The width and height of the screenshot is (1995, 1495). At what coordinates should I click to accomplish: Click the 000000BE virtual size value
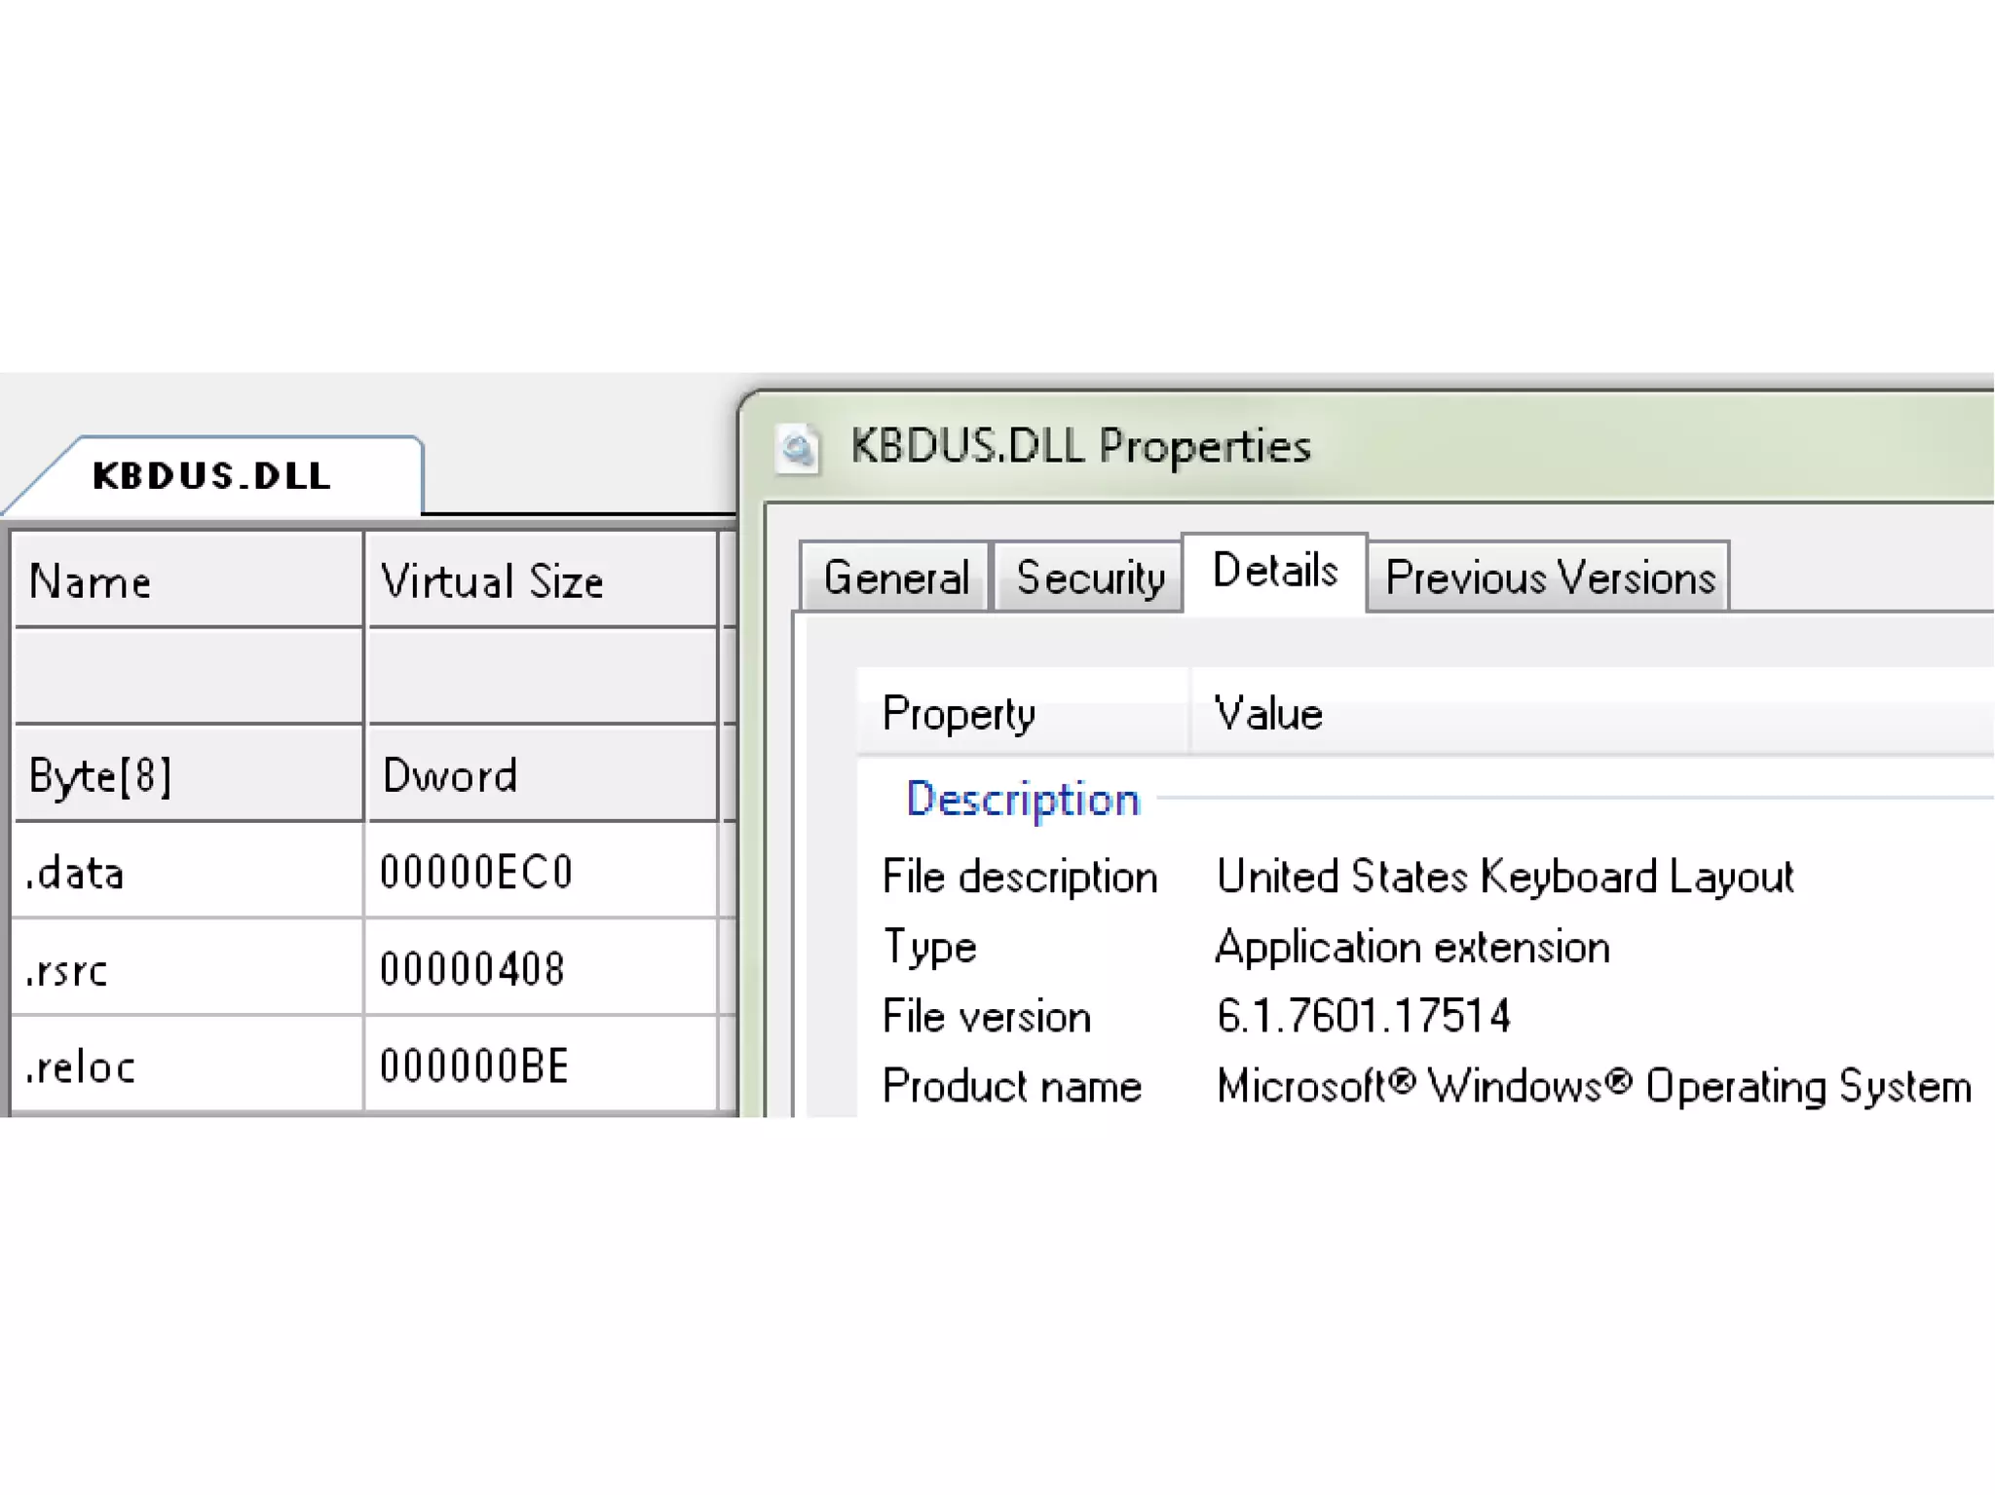click(x=474, y=1066)
